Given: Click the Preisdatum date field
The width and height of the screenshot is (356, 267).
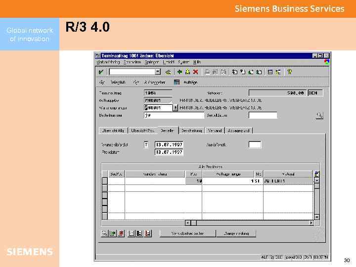Looking at the screenshot, I should (169, 152).
